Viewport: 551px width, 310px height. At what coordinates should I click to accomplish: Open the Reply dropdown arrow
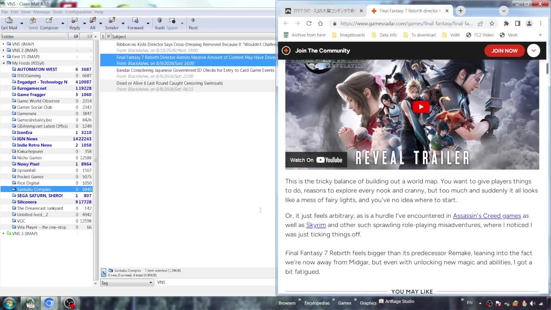click(84, 23)
